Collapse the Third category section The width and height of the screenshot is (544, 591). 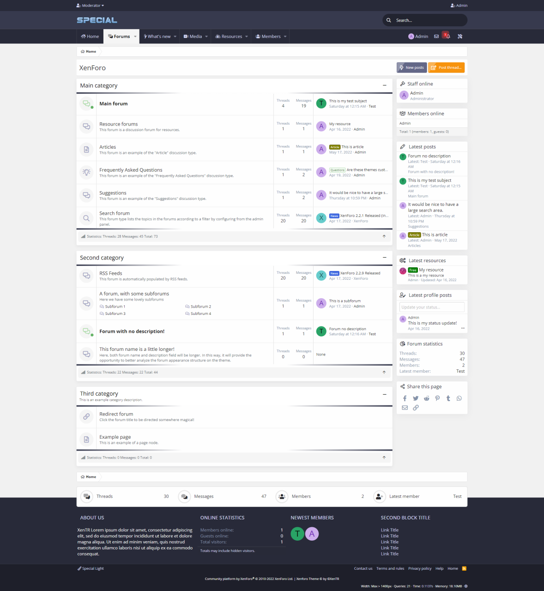[x=384, y=394]
